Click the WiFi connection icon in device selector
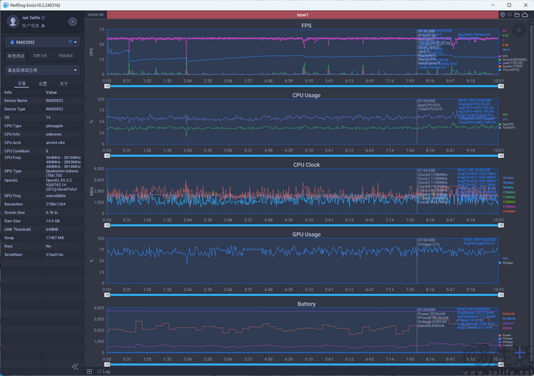534x376 pixels. pyautogui.click(x=70, y=42)
